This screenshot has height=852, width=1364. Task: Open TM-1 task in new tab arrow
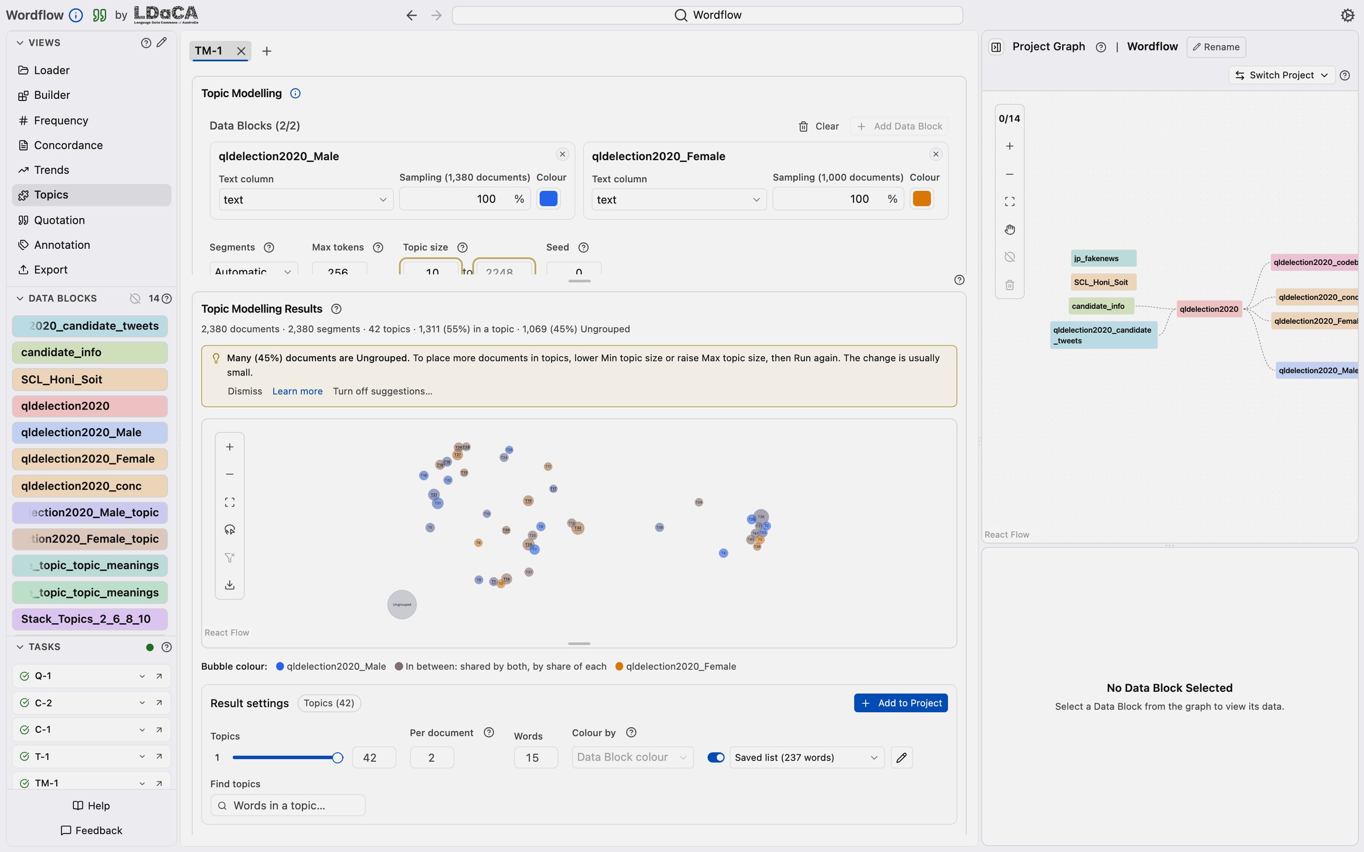pyautogui.click(x=159, y=783)
